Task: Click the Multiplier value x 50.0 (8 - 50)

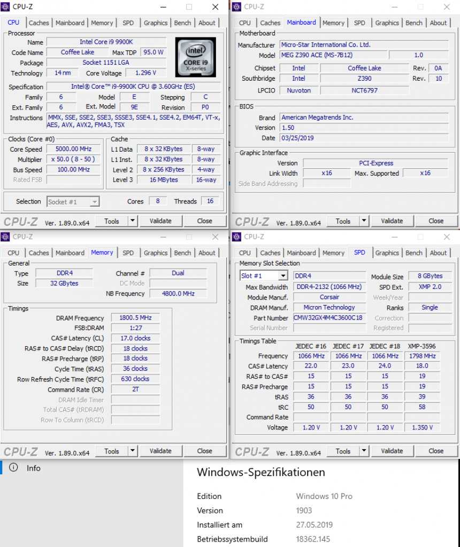Action: point(74,159)
